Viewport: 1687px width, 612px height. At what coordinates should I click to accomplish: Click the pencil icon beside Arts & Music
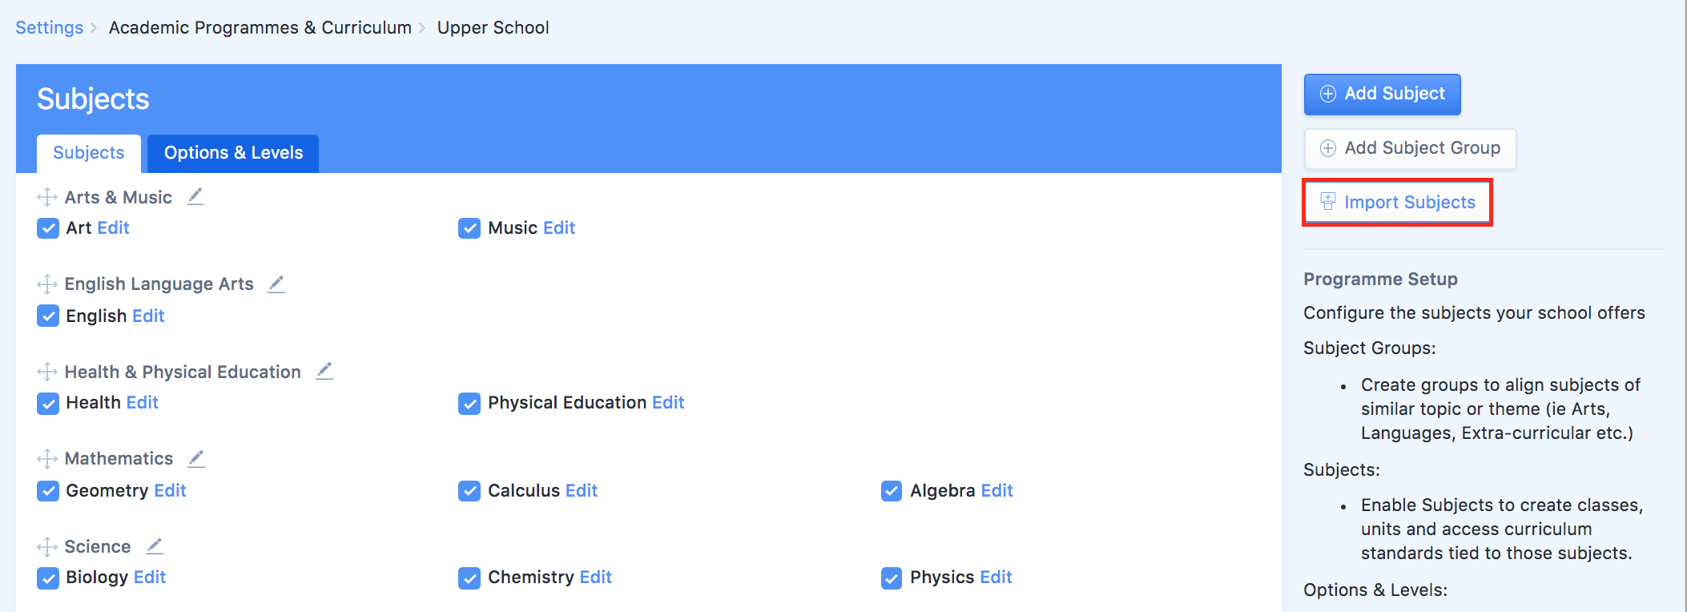tap(195, 196)
